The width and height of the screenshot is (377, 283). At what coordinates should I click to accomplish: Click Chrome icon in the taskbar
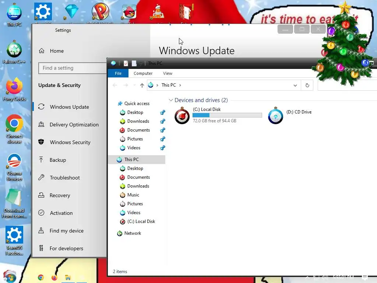41,277
